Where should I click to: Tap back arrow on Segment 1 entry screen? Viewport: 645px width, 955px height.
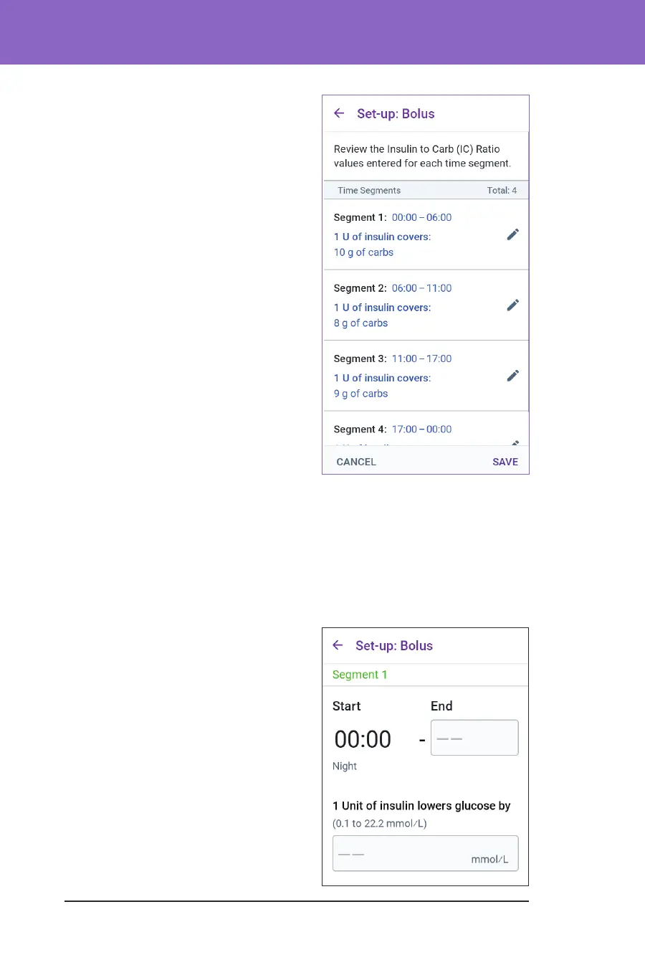point(338,645)
